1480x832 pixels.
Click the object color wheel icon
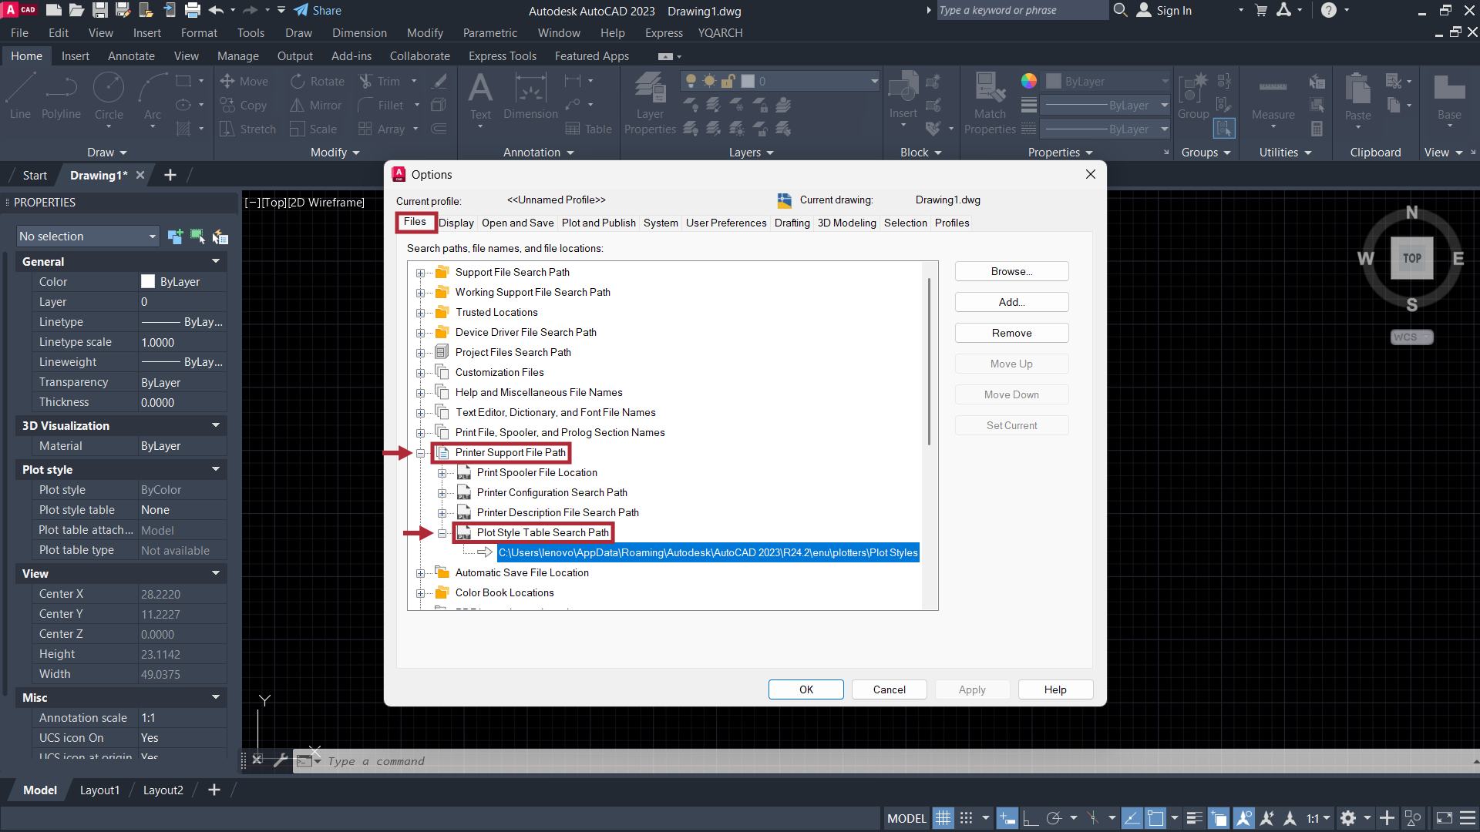[x=1029, y=81]
